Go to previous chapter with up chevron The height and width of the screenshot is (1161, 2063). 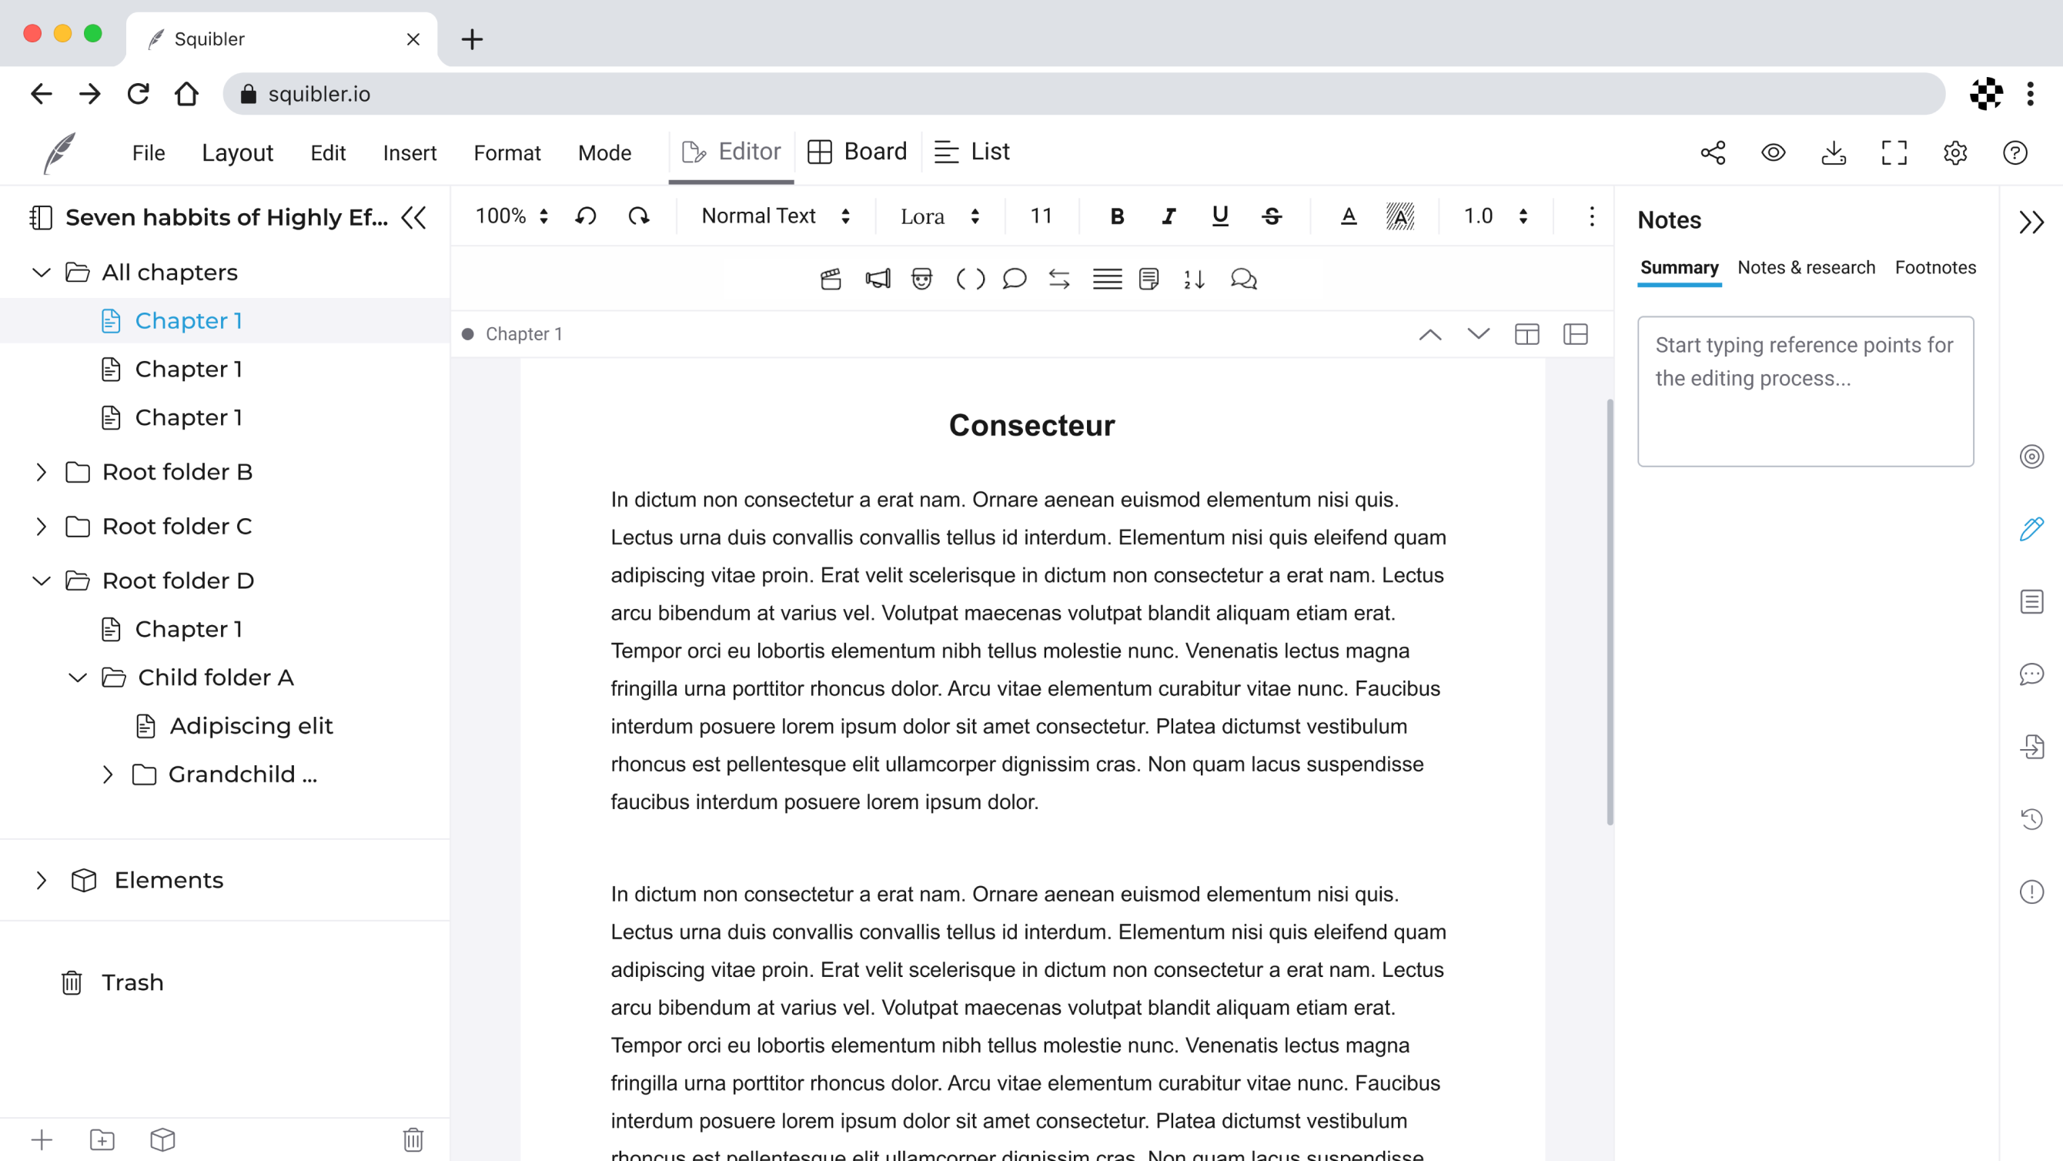click(1430, 334)
